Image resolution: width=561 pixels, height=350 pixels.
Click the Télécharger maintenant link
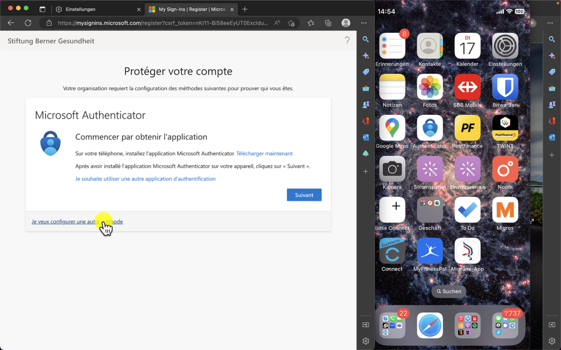(265, 154)
